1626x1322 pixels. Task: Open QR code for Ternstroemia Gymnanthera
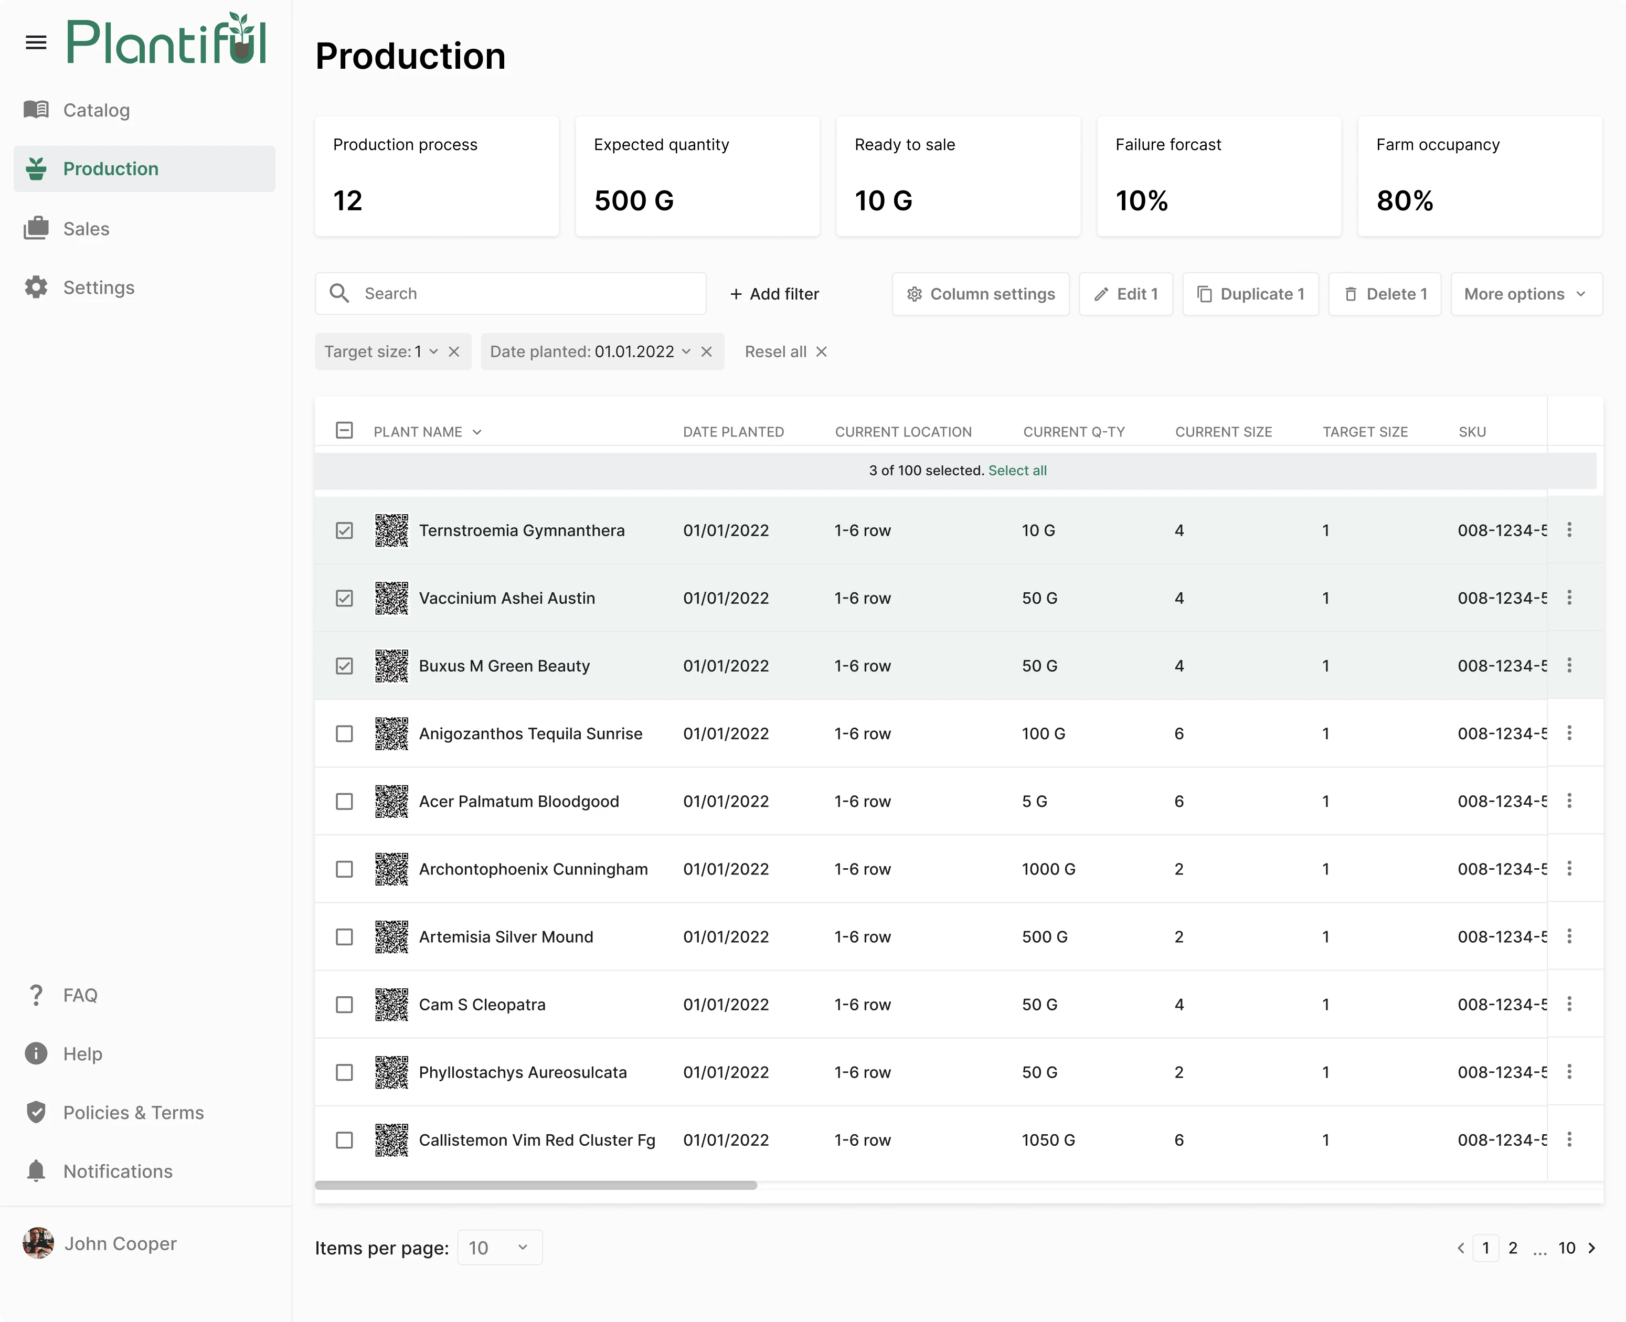pyautogui.click(x=391, y=530)
